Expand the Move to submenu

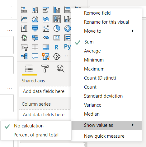point(106,31)
